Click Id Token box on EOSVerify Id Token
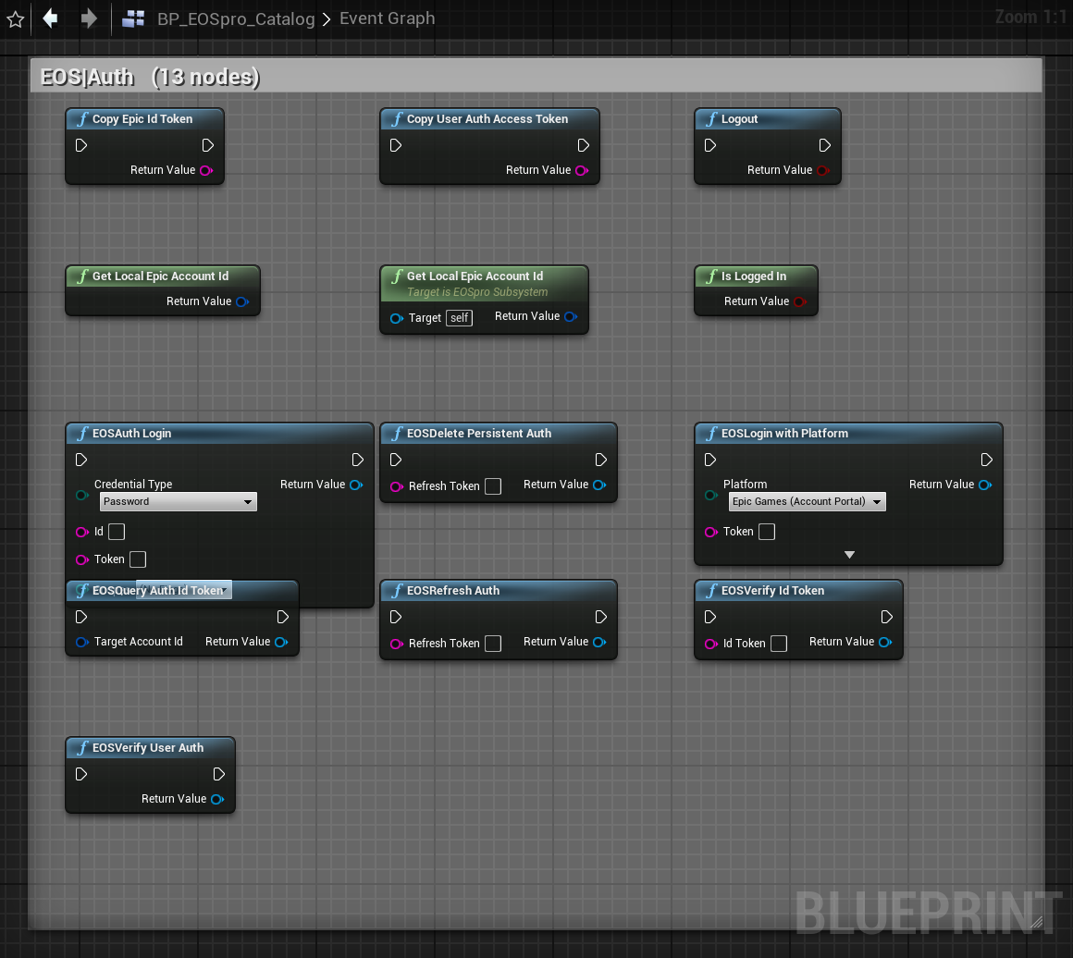The width and height of the screenshot is (1073, 958). pyautogui.click(x=779, y=644)
